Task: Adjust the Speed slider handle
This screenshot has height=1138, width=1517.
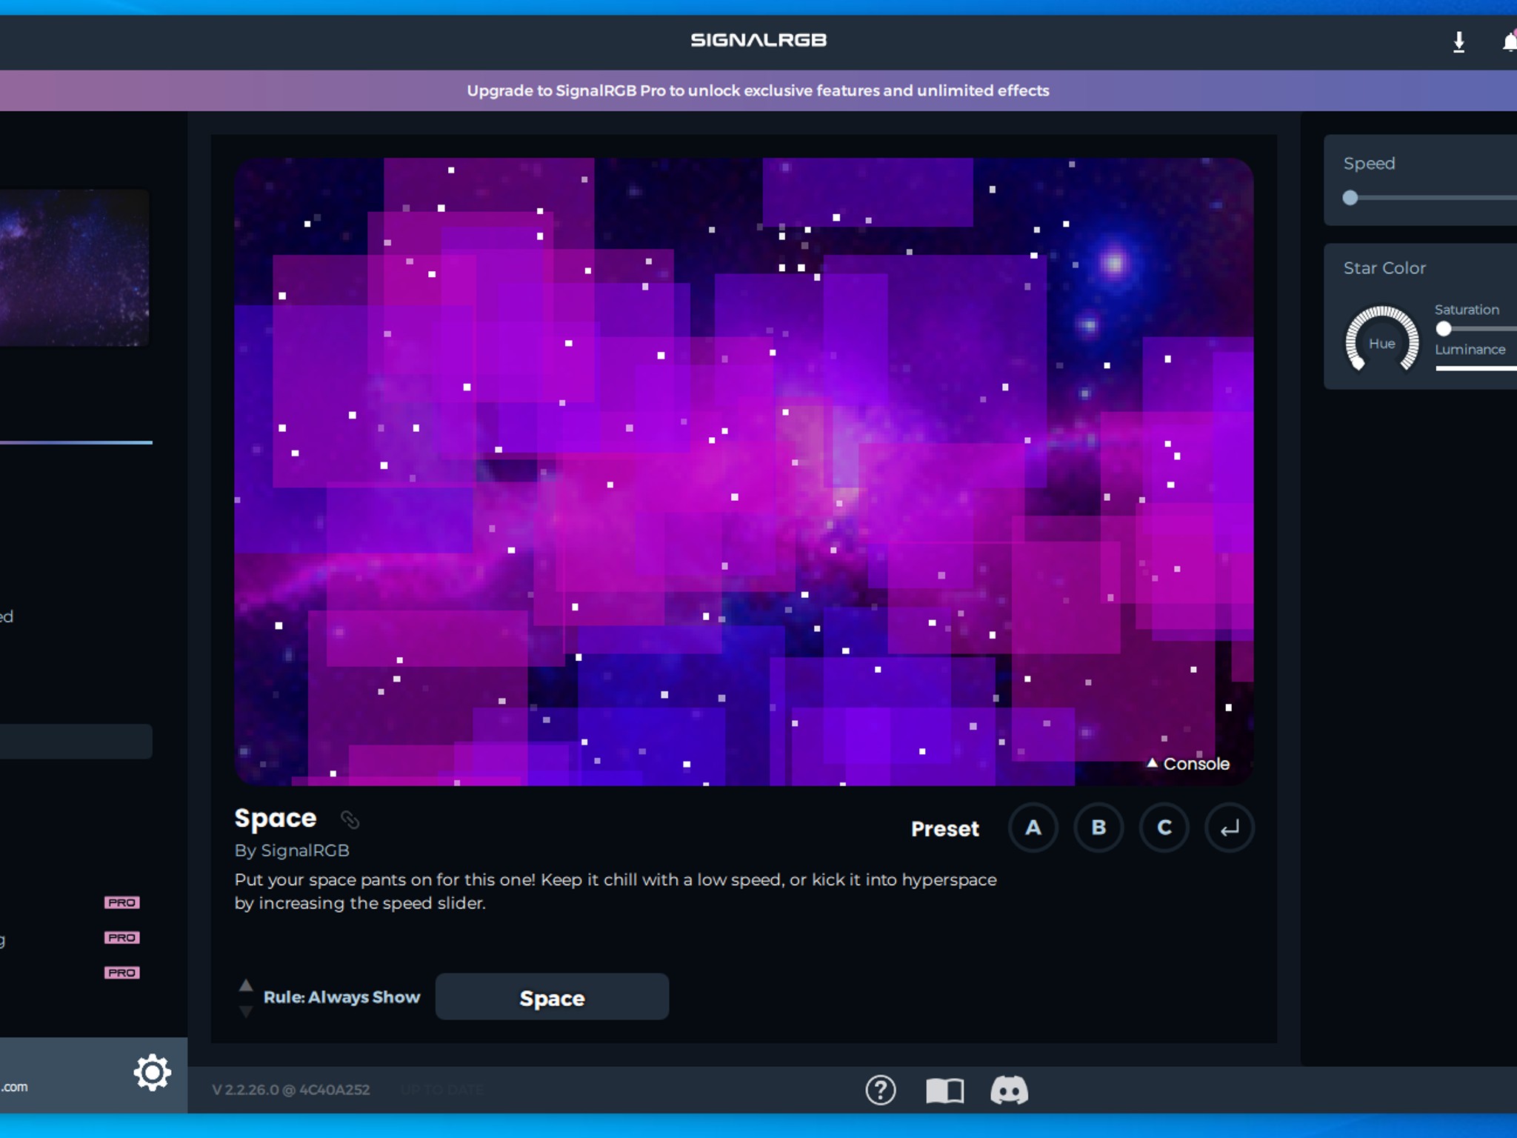Action: point(1350,198)
